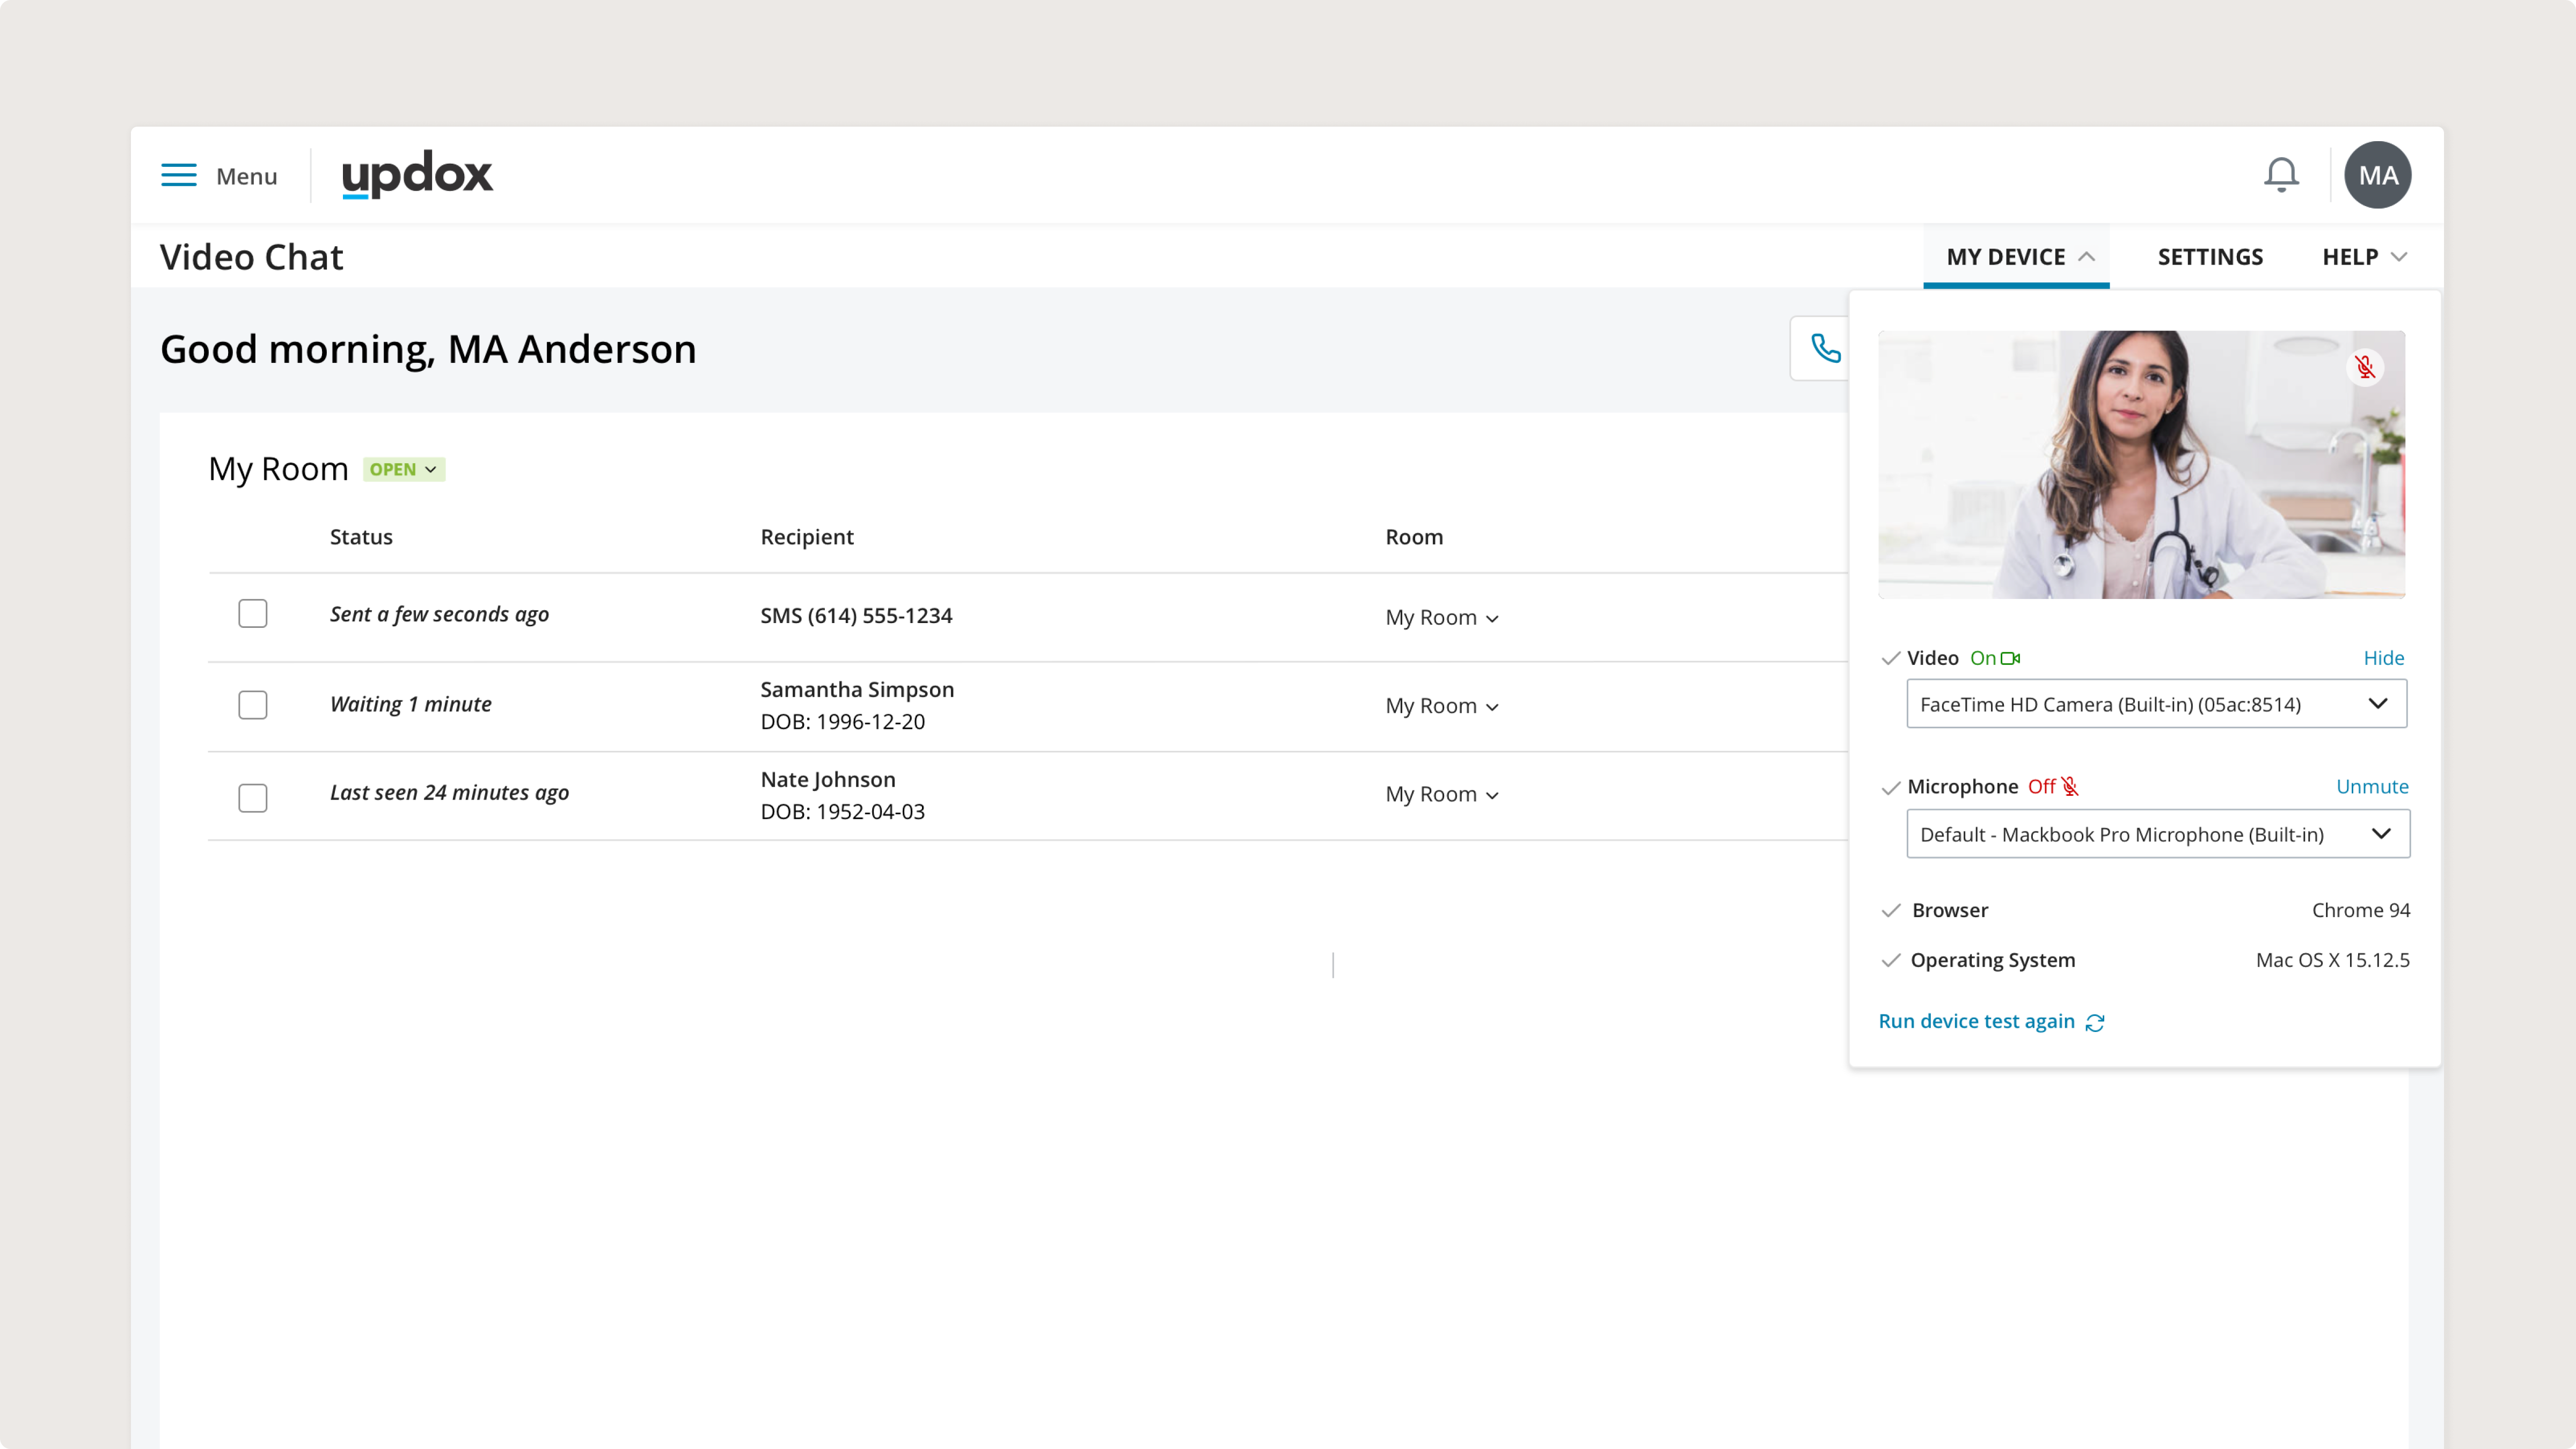The image size is (2576, 1449).
Task: Select Samantha Simpson's row checkbox
Action: click(253, 705)
